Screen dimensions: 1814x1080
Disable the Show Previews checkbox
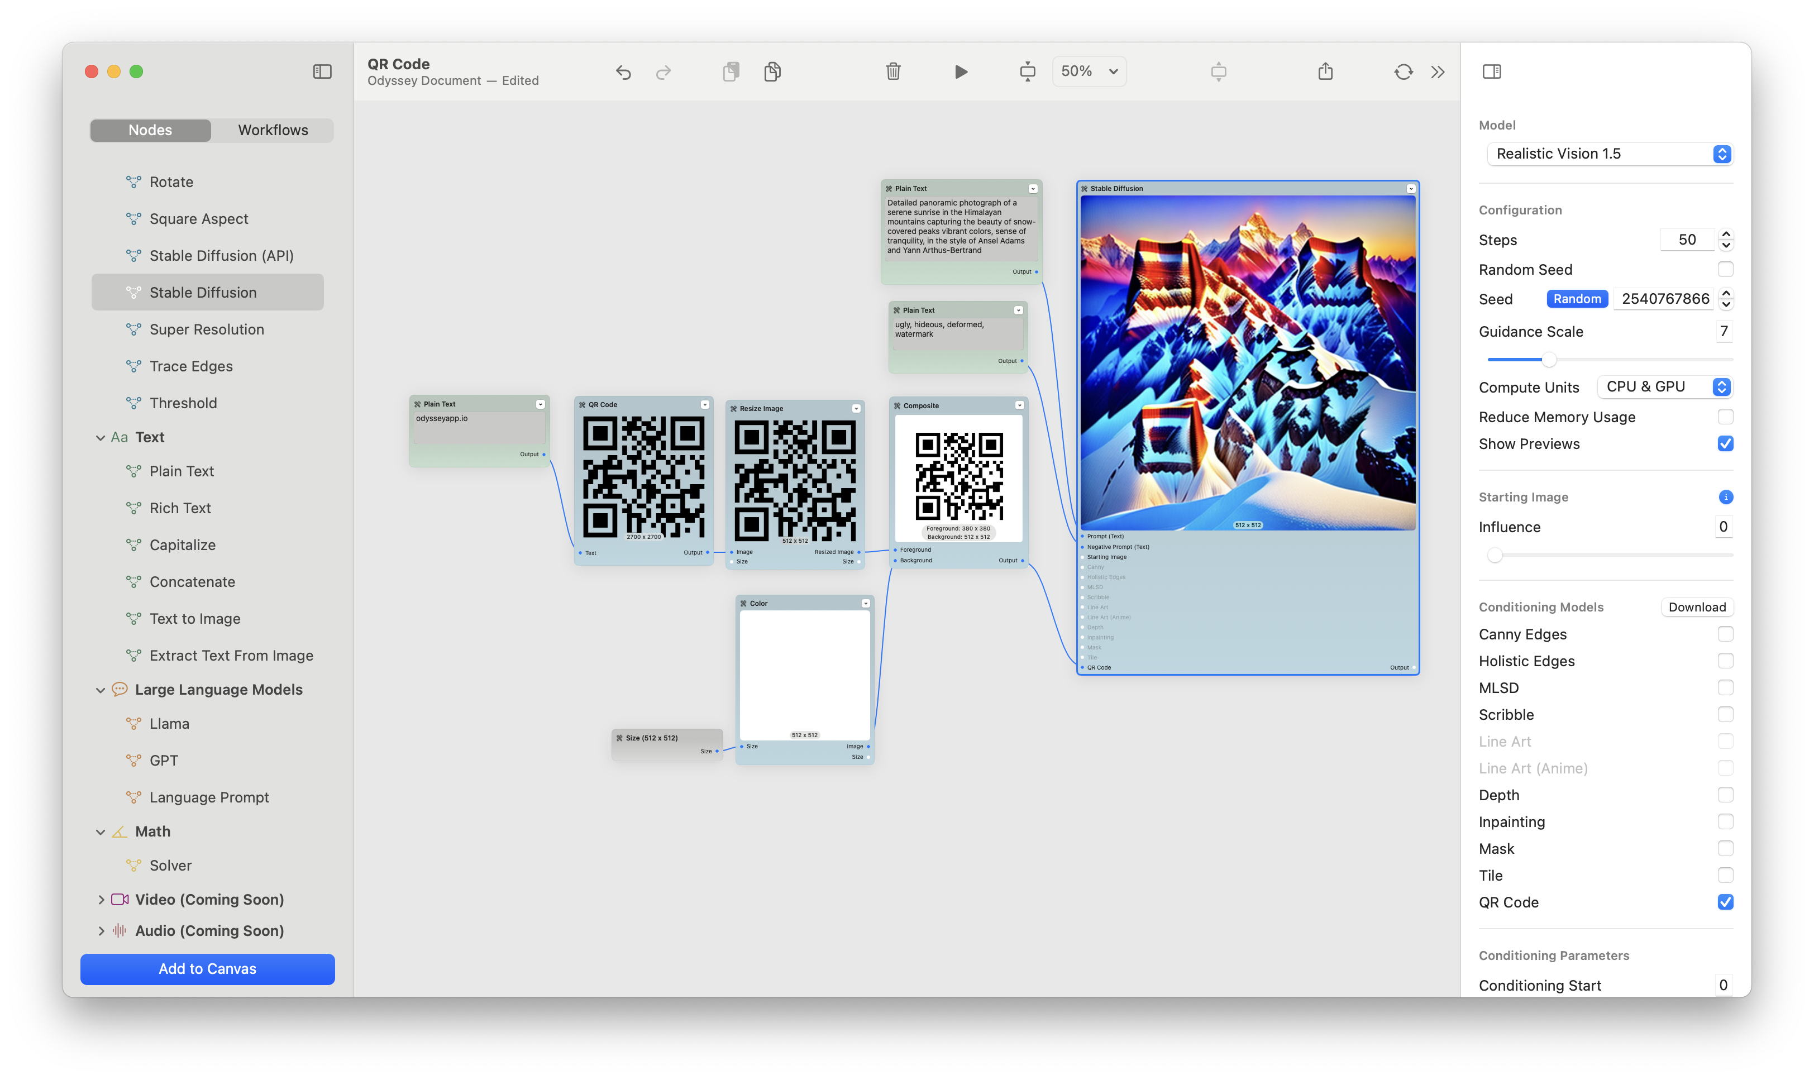pyautogui.click(x=1725, y=443)
